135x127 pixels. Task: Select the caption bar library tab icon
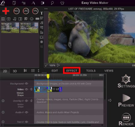(x=37, y=19)
